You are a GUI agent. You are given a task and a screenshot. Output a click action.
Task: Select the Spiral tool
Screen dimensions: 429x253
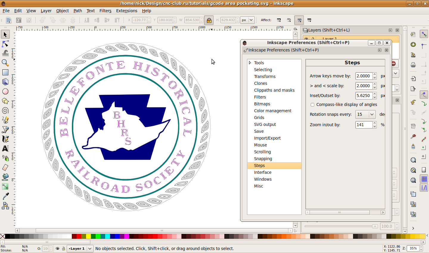tap(5, 110)
